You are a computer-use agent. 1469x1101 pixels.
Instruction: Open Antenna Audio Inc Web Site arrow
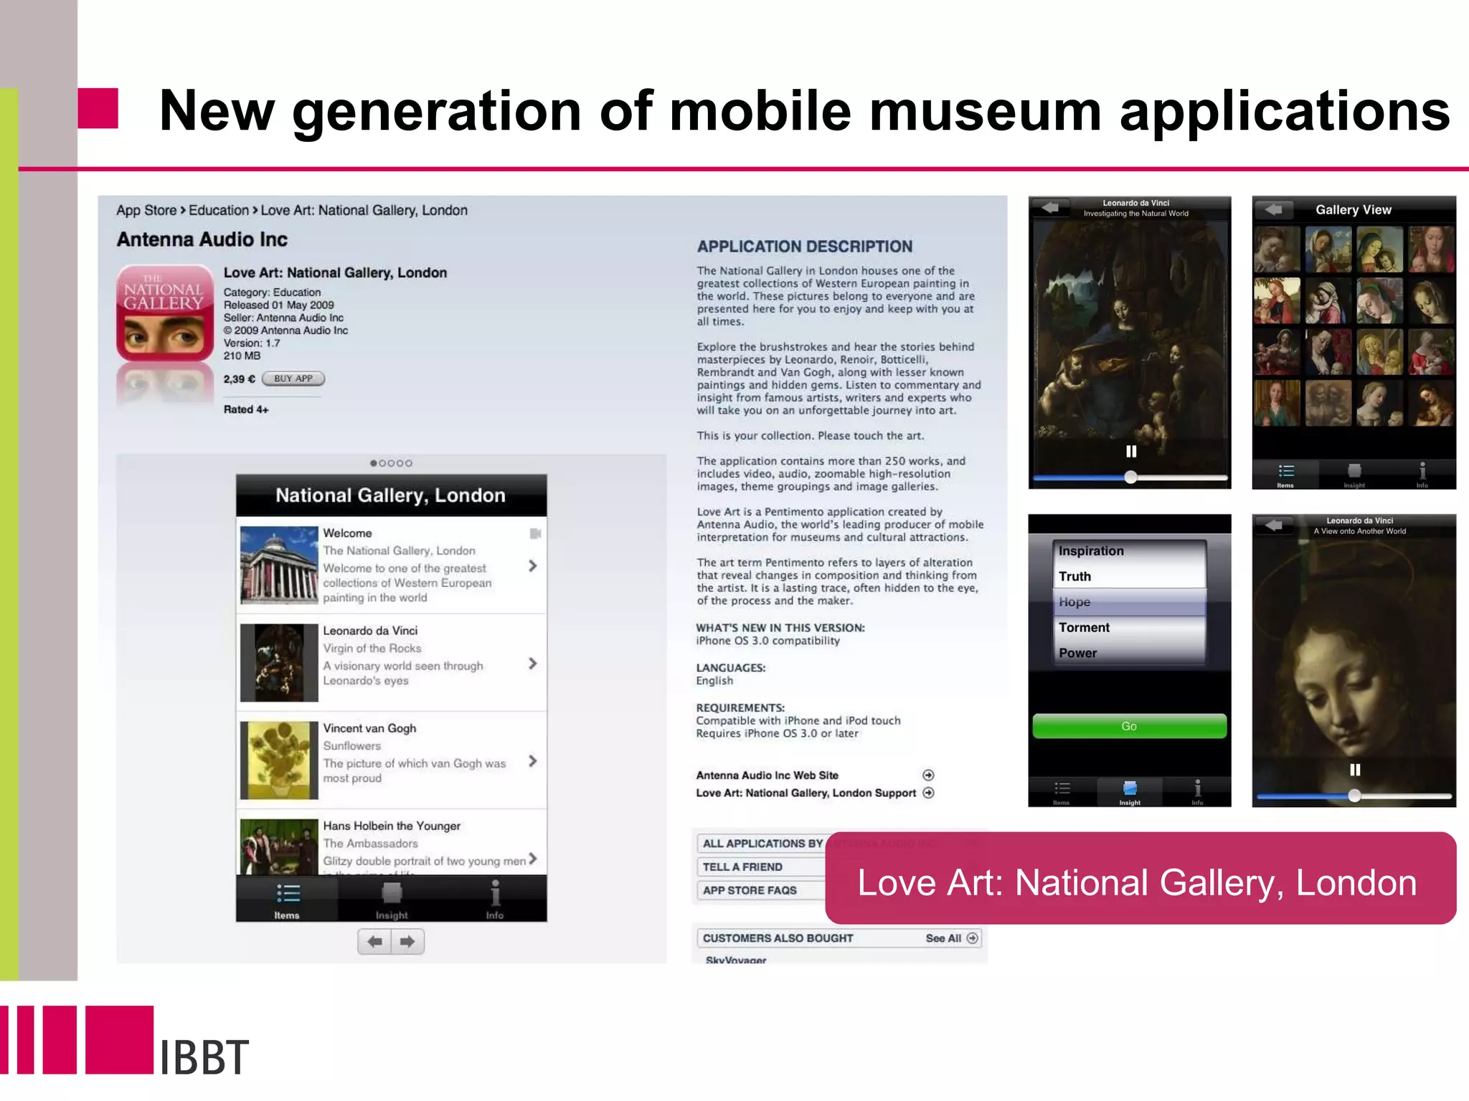pyautogui.click(x=928, y=775)
